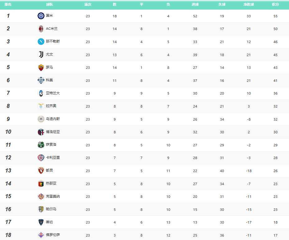Click the Napoli (那不勒斯) club logo
Image resolution: width=289 pixels, height=240 pixels.
coord(41,42)
